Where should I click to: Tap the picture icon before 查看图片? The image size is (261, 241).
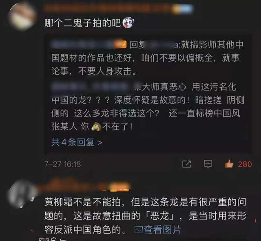(x=139, y=230)
